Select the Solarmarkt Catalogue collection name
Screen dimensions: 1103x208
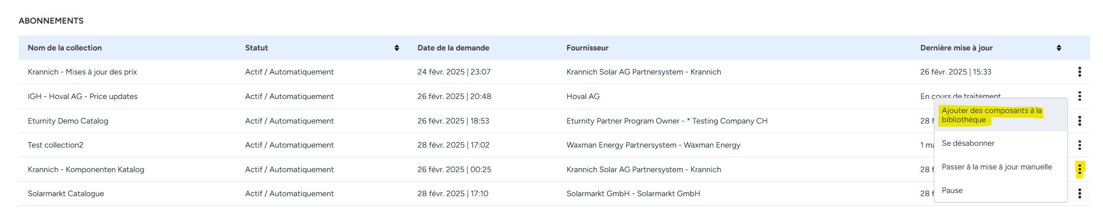coord(66,193)
